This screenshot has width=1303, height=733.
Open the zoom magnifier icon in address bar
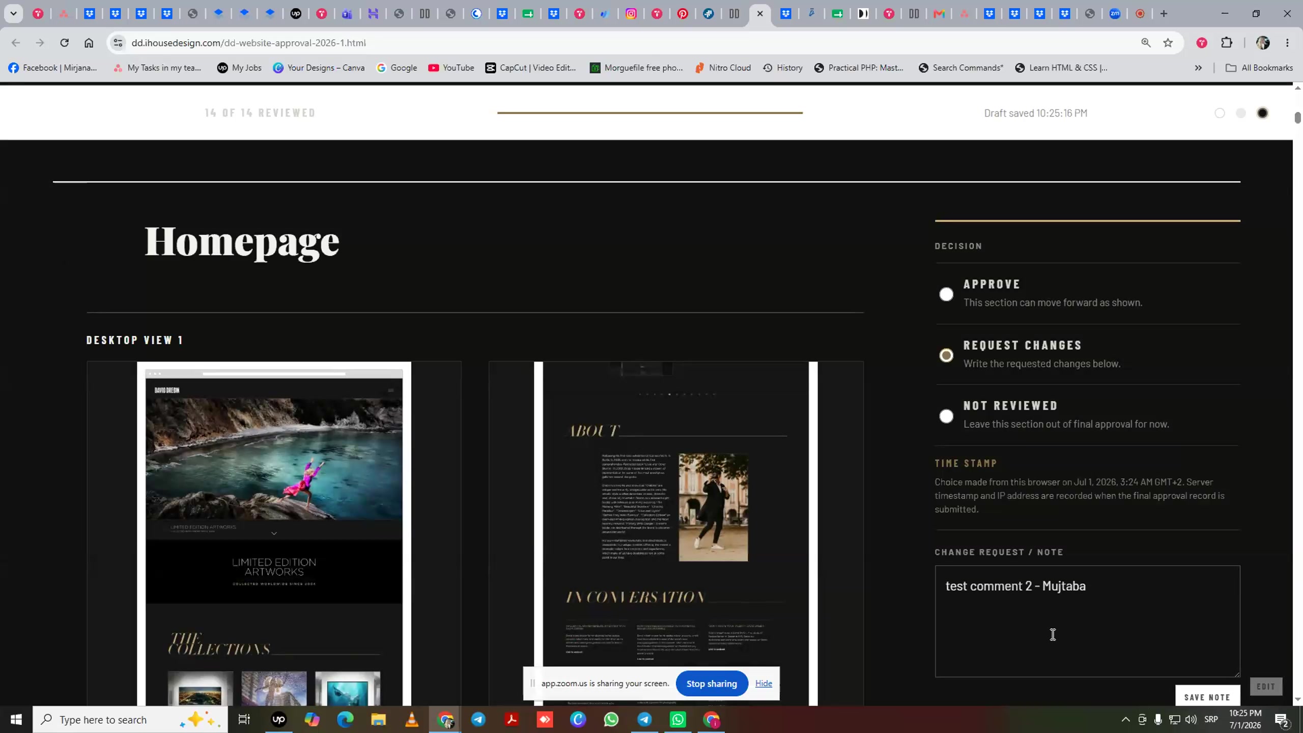1146,43
